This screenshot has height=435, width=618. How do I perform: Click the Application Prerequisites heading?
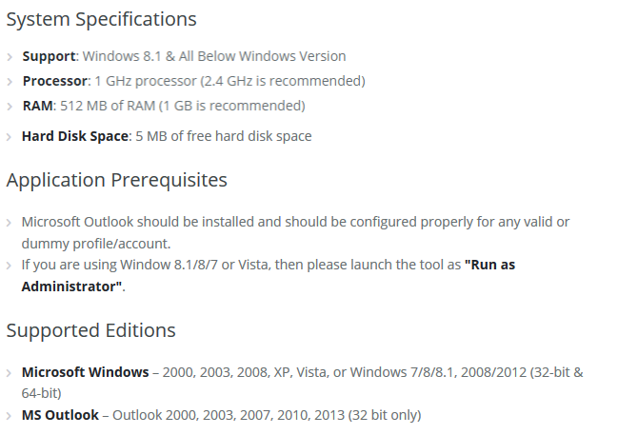point(117,180)
